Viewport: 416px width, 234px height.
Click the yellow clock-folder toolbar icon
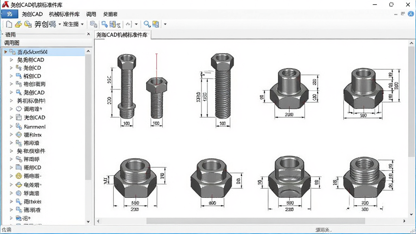pyautogui.click(x=28, y=24)
